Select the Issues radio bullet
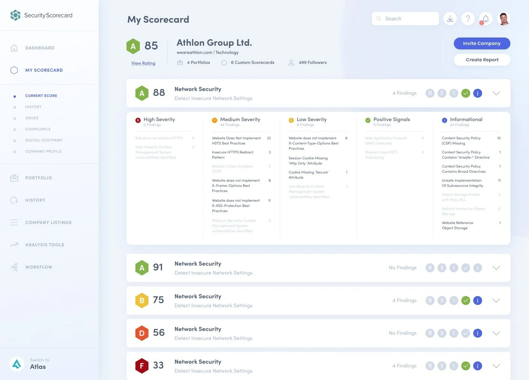The image size is (529, 380). (x=15, y=118)
